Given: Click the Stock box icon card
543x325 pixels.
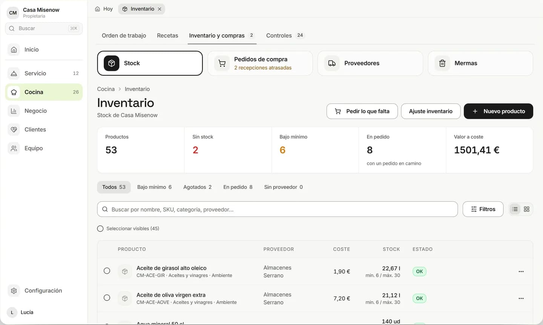Looking at the screenshot, I should pyautogui.click(x=150, y=63).
